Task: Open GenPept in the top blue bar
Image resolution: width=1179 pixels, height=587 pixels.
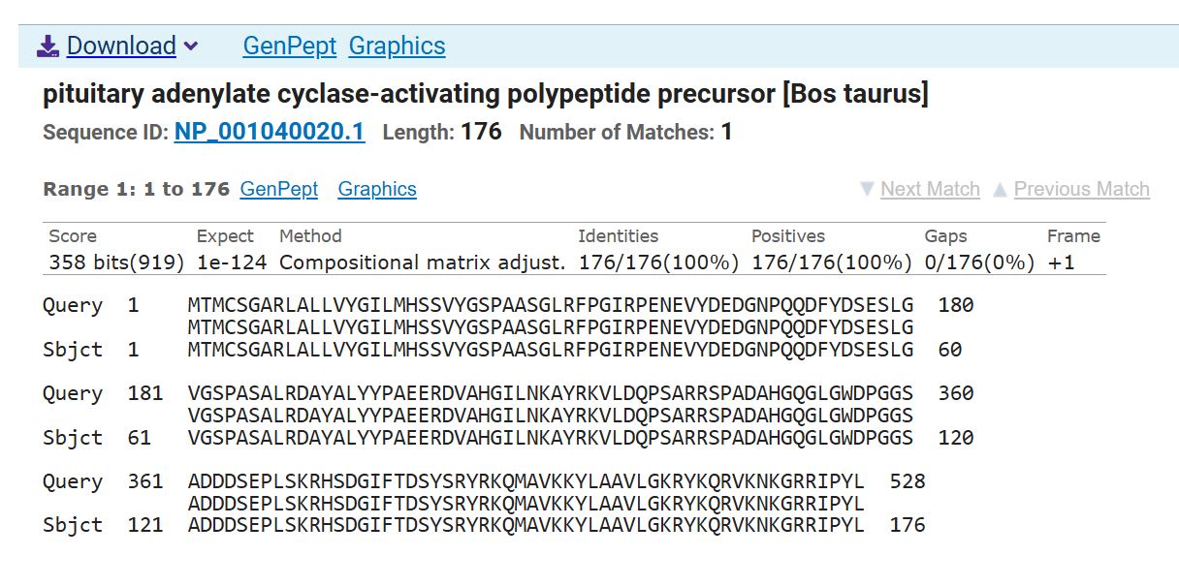Action: pyautogui.click(x=289, y=46)
